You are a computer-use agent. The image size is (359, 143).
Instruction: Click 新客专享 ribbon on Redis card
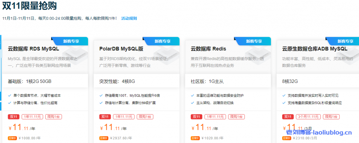254,41
